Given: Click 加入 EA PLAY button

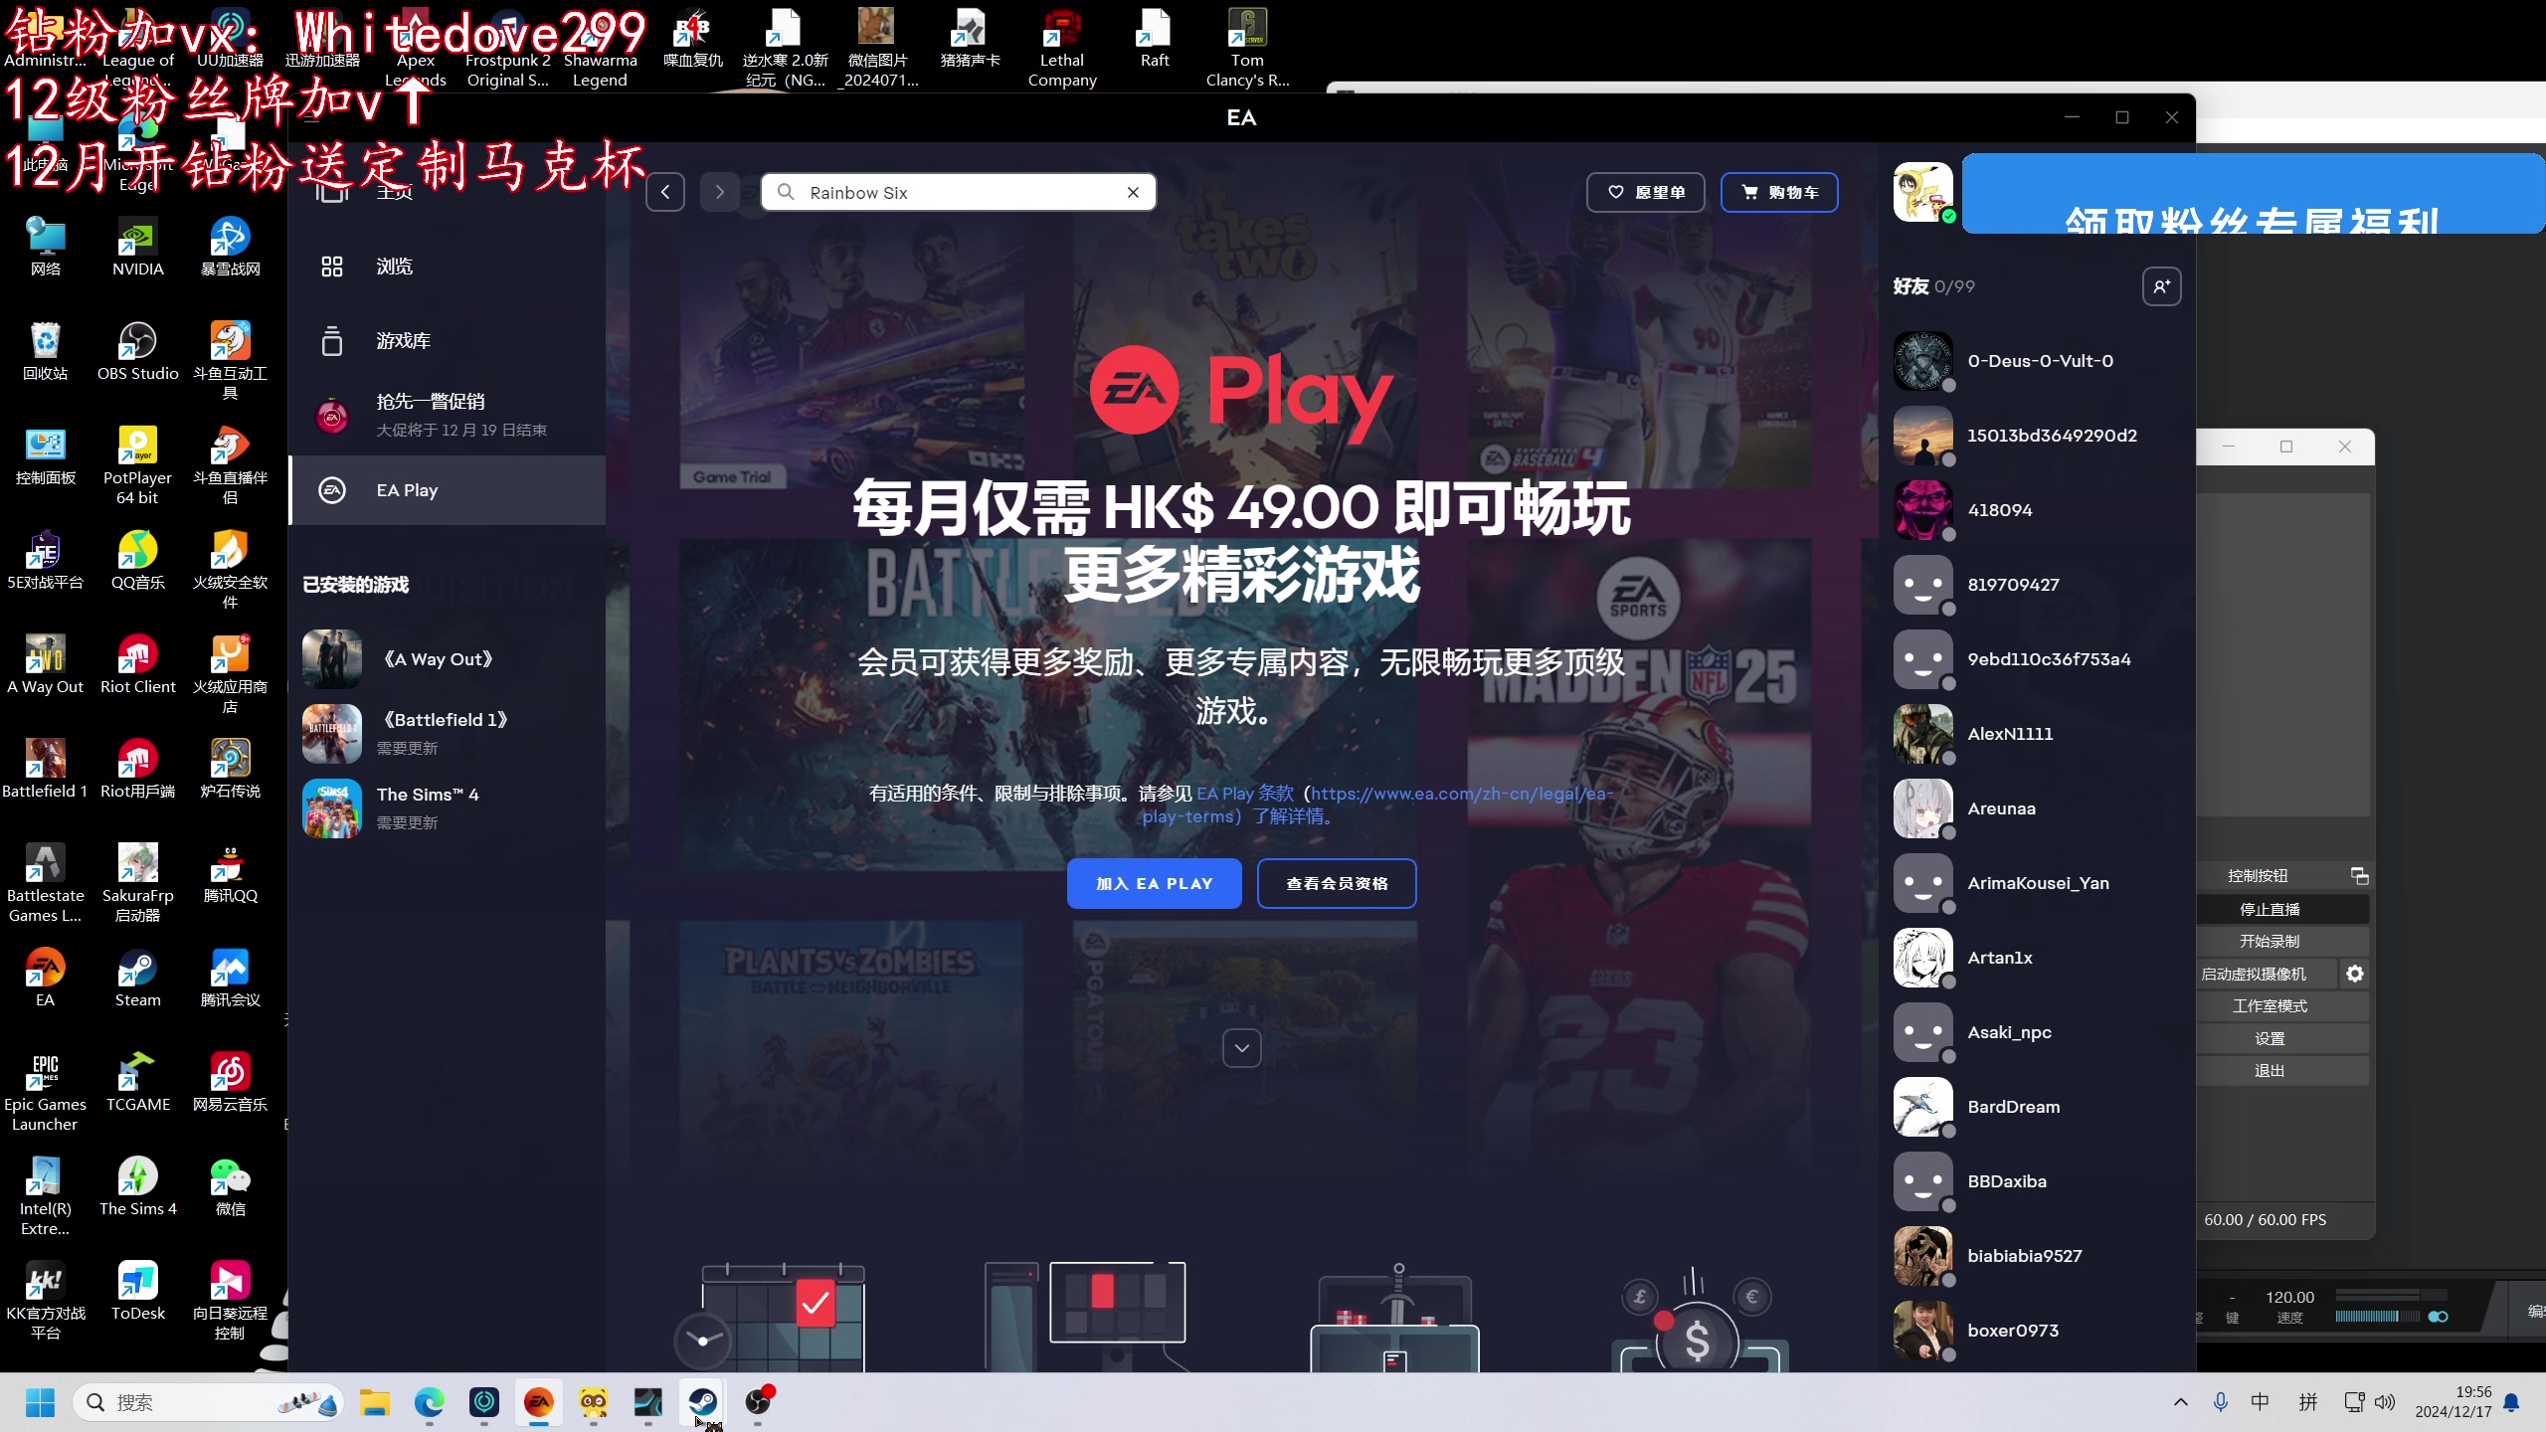Looking at the screenshot, I should coord(1154,881).
